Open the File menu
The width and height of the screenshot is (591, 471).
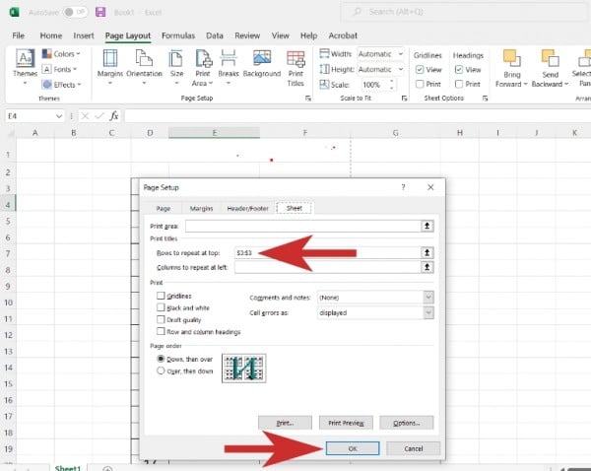[x=18, y=35]
